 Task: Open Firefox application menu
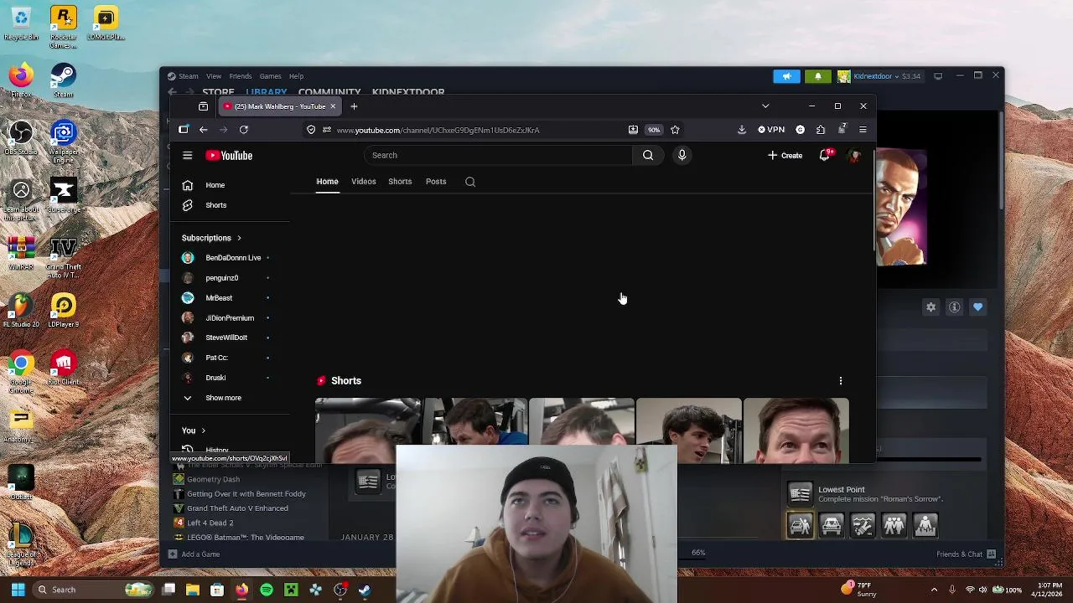pos(863,130)
